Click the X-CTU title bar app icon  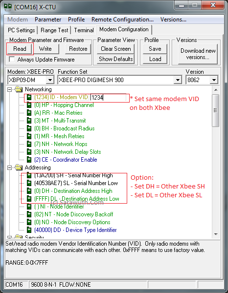coord(8,6)
